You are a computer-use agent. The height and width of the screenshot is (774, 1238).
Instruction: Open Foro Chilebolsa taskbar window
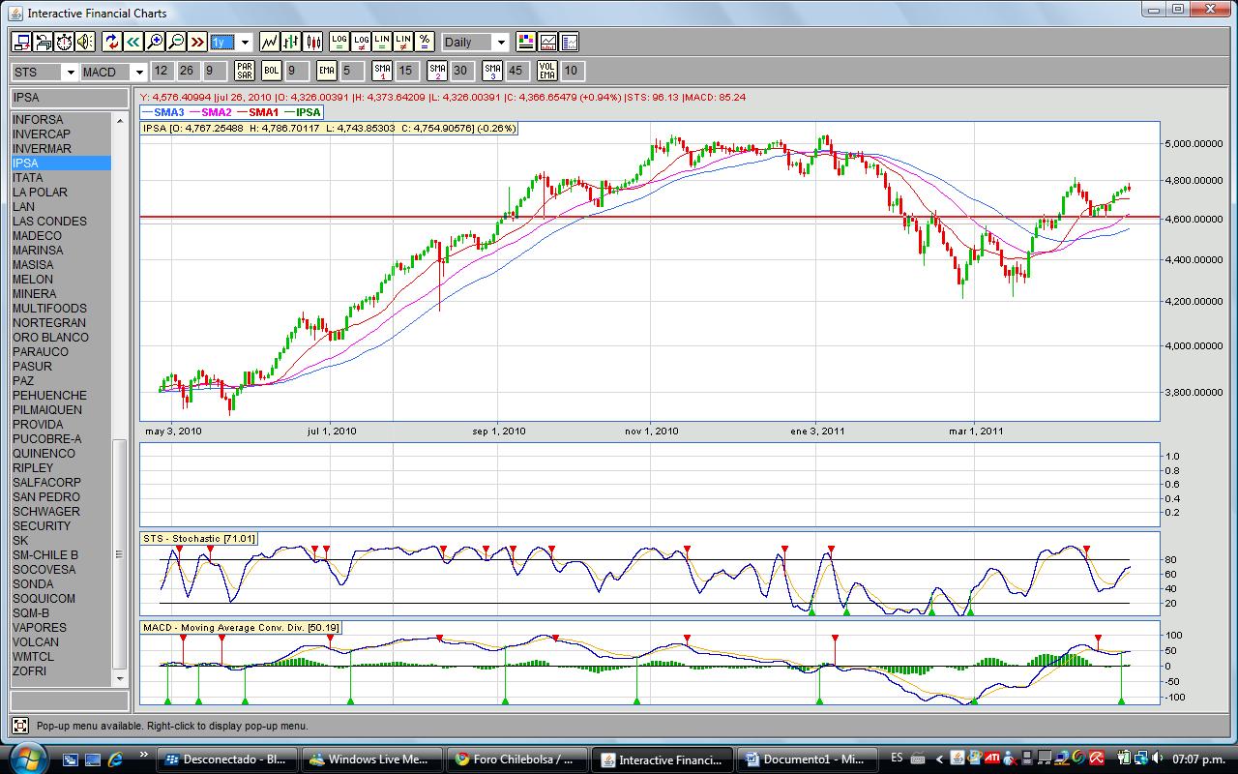click(x=517, y=759)
